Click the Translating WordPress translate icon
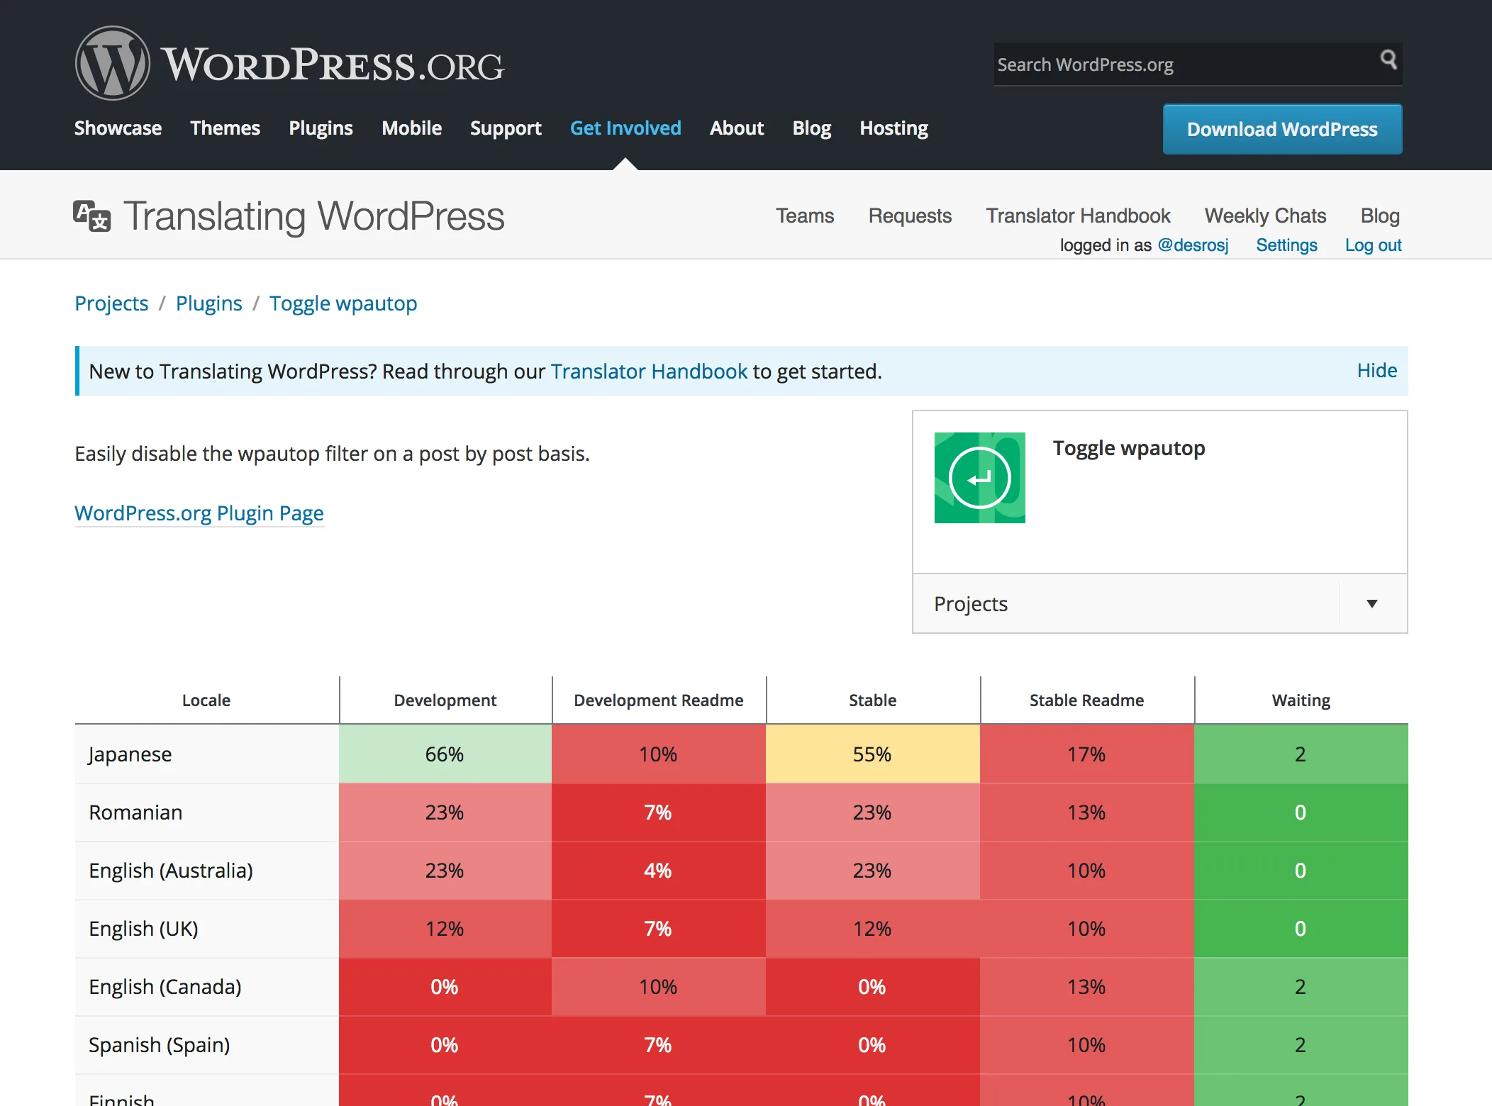1492x1106 pixels. [92, 216]
